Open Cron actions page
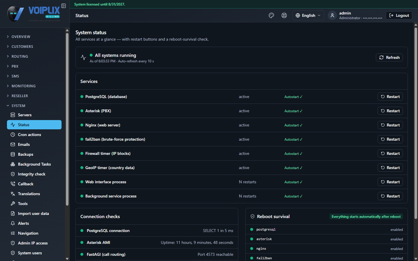Viewport: 418px width, 261px height. tap(34, 135)
